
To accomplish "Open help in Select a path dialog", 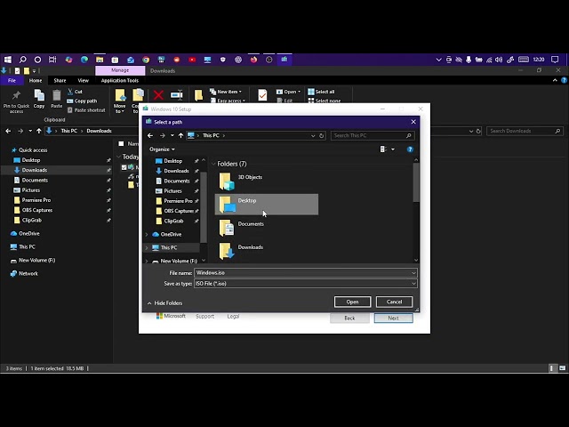I will coord(410,149).
